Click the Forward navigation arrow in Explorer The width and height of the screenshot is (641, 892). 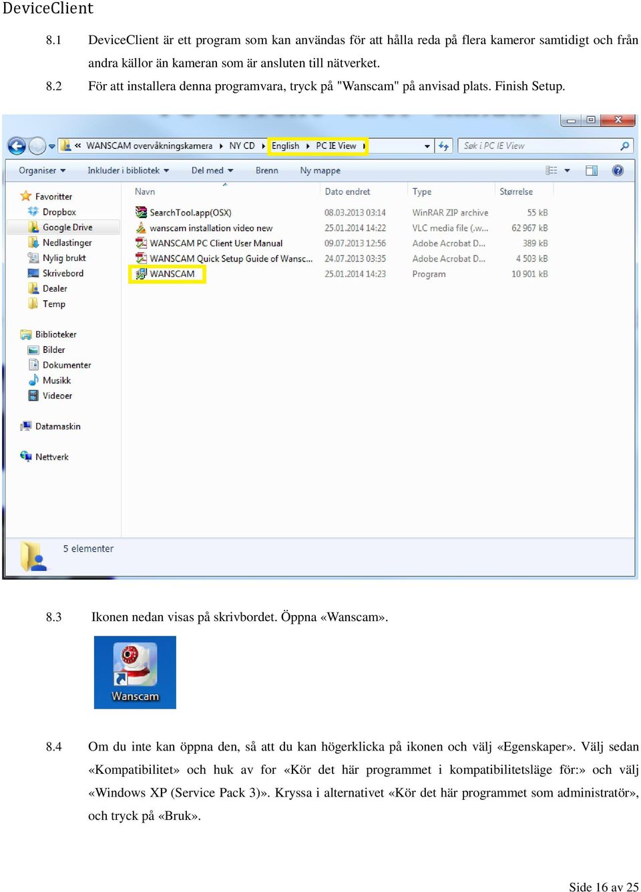tap(37, 145)
